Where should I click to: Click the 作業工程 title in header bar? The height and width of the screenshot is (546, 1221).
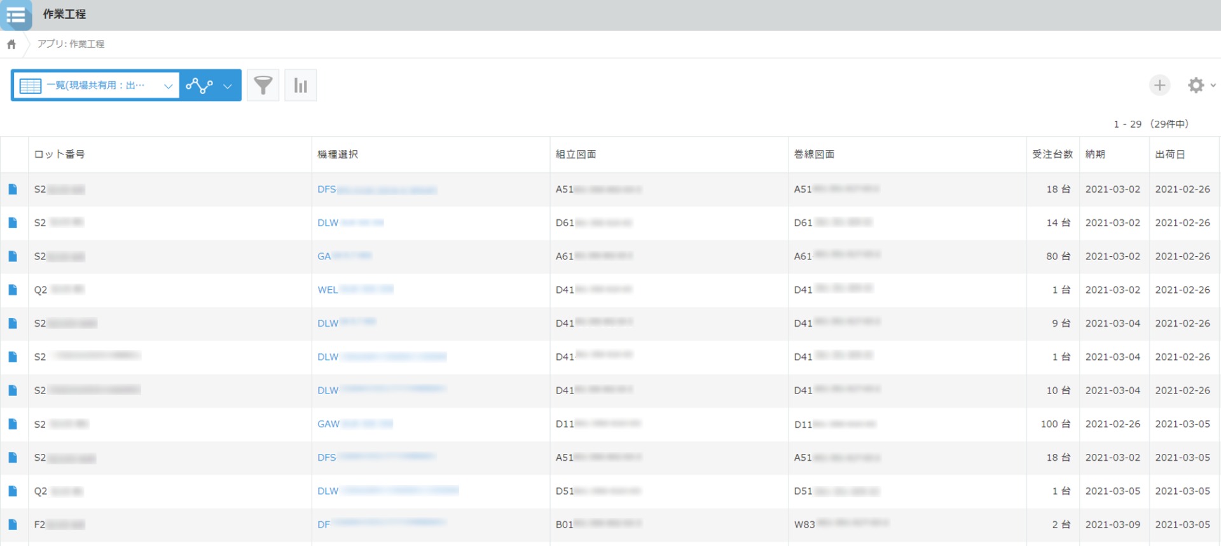64,14
